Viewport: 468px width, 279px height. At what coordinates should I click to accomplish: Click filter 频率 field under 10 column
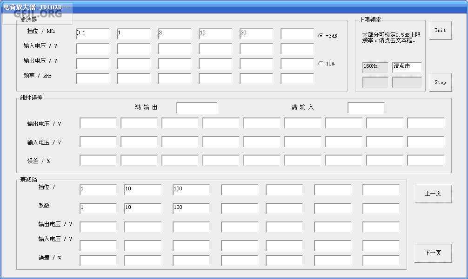coord(215,78)
